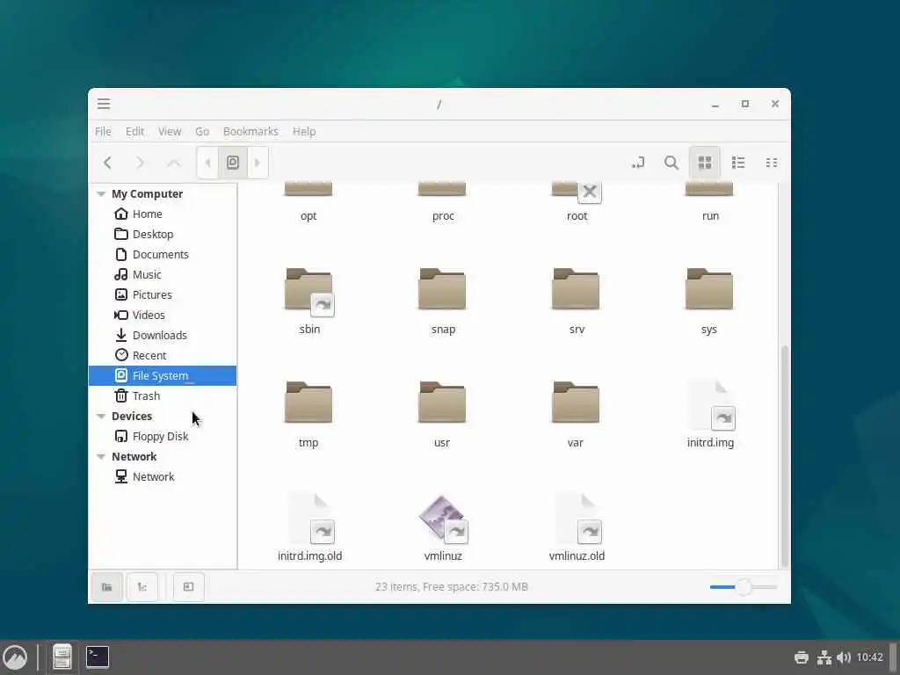Show places in the sidebar

[x=106, y=586]
